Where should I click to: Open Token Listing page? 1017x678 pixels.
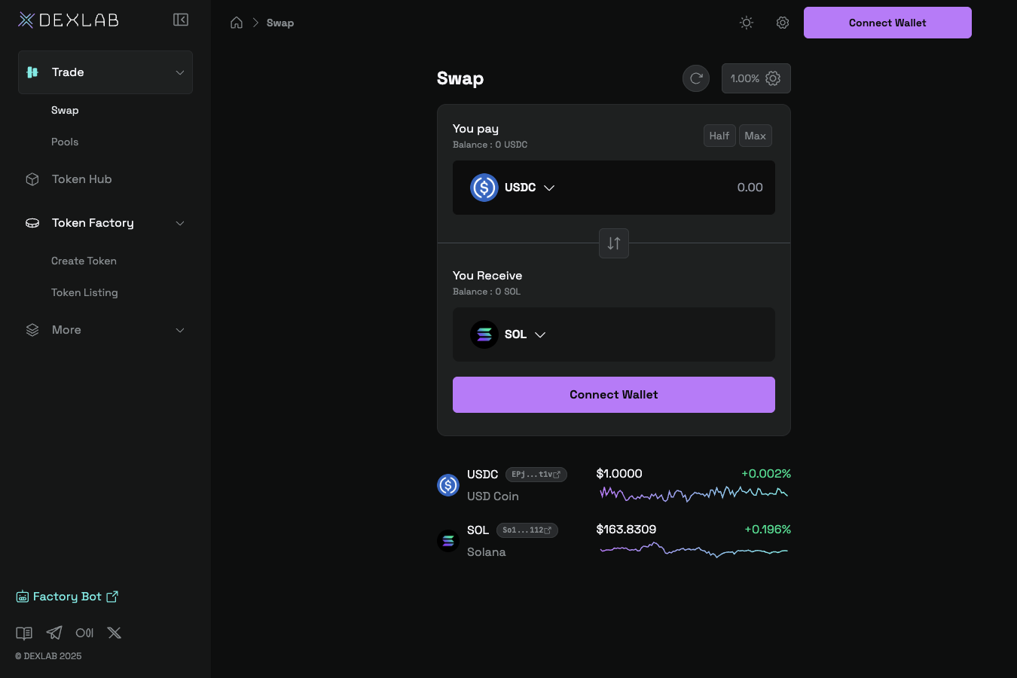pyautogui.click(x=84, y=292)
